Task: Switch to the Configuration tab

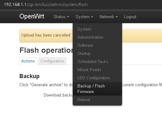Action: 52,61
